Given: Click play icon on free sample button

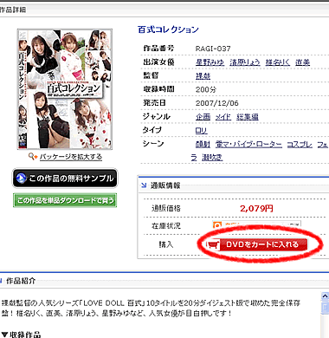Looking at the screenshot, I should (x=22, y=179).
